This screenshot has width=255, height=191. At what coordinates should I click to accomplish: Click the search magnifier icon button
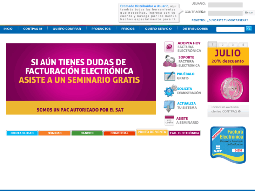(x=249, y=28)
